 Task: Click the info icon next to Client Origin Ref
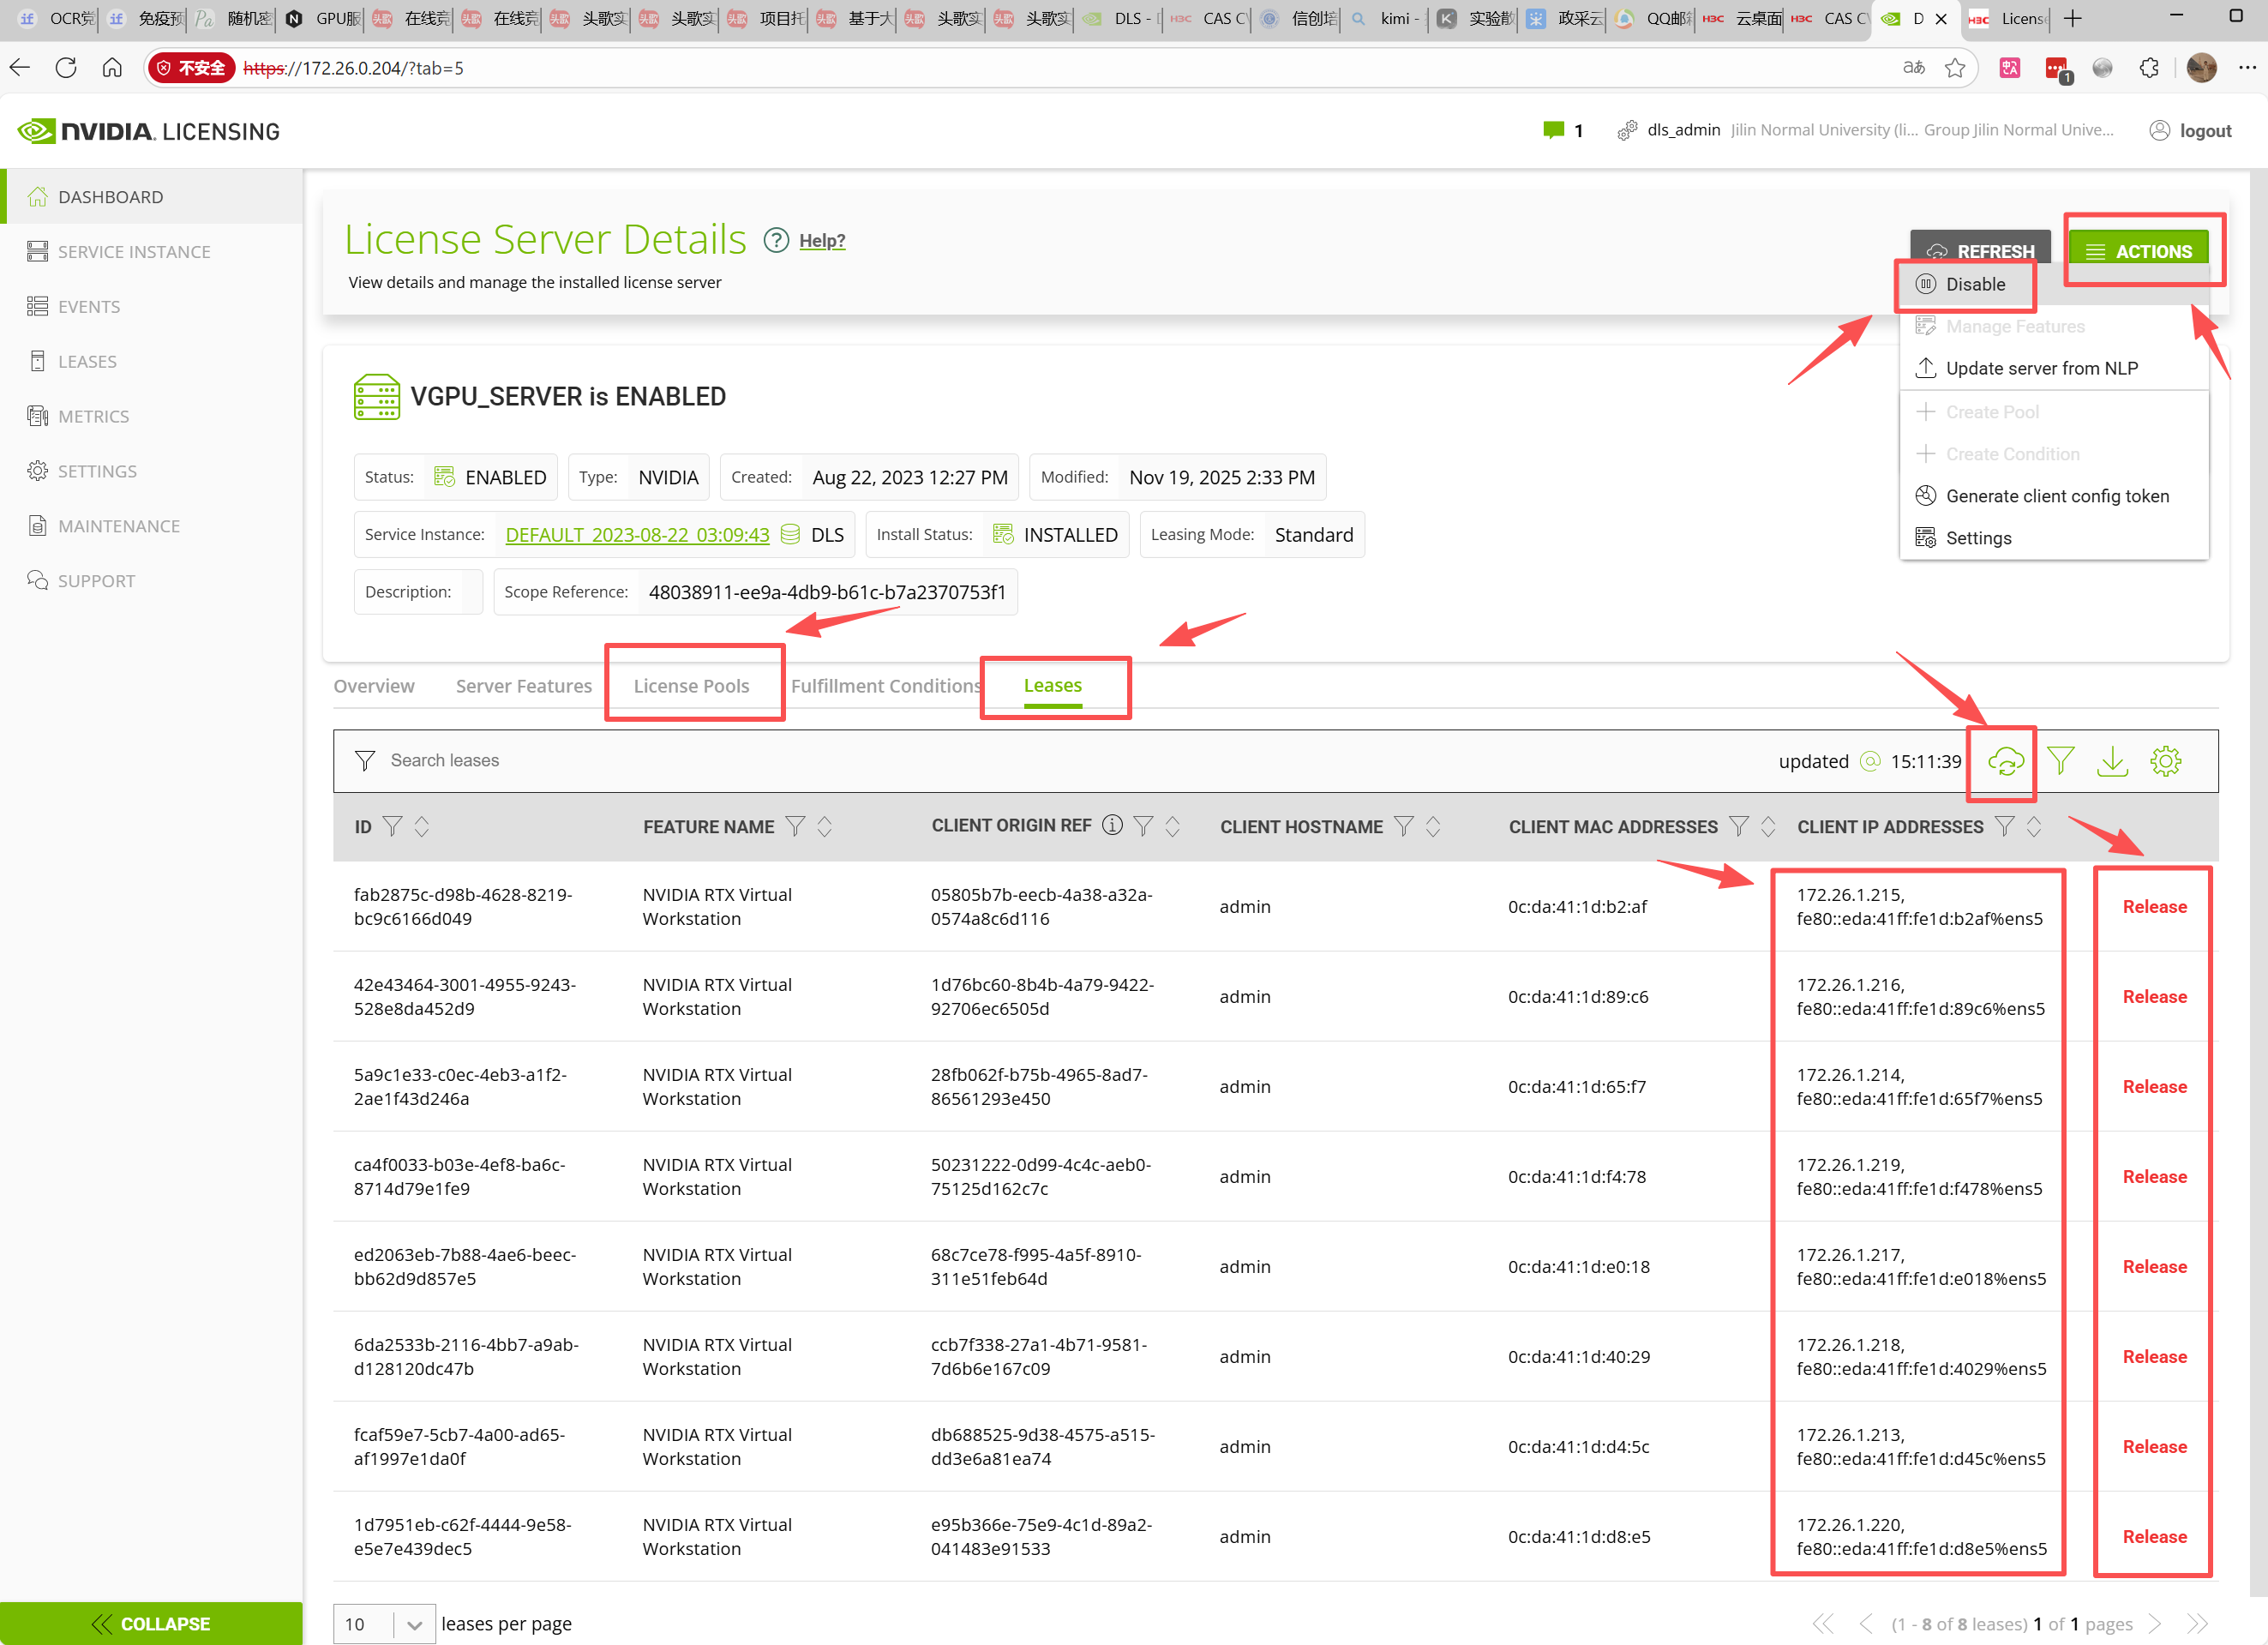[x=1112, y=825]
